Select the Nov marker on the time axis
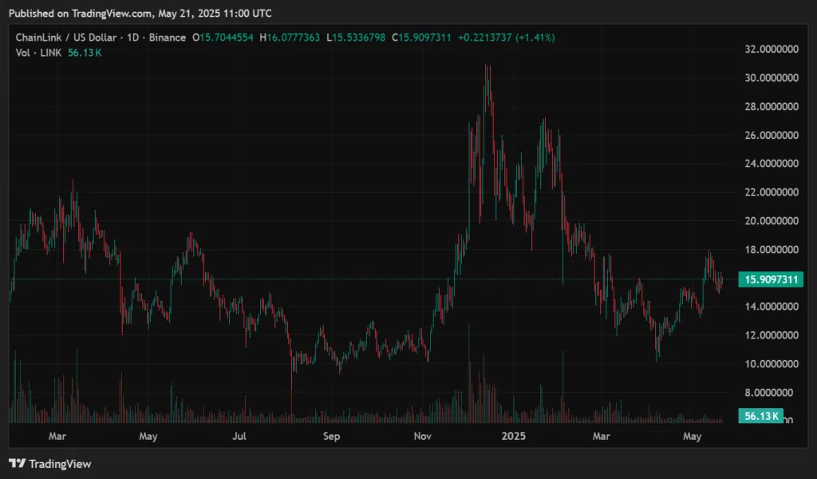Screen dimensions: 817x479 tap(424, 437)
